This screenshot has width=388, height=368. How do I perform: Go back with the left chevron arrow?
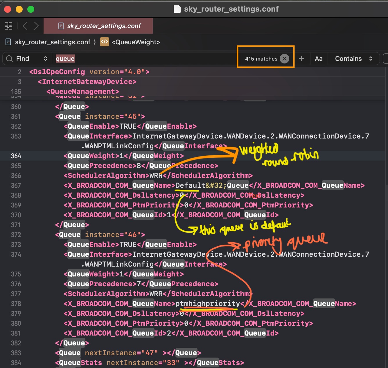click(x=25, y=26)
